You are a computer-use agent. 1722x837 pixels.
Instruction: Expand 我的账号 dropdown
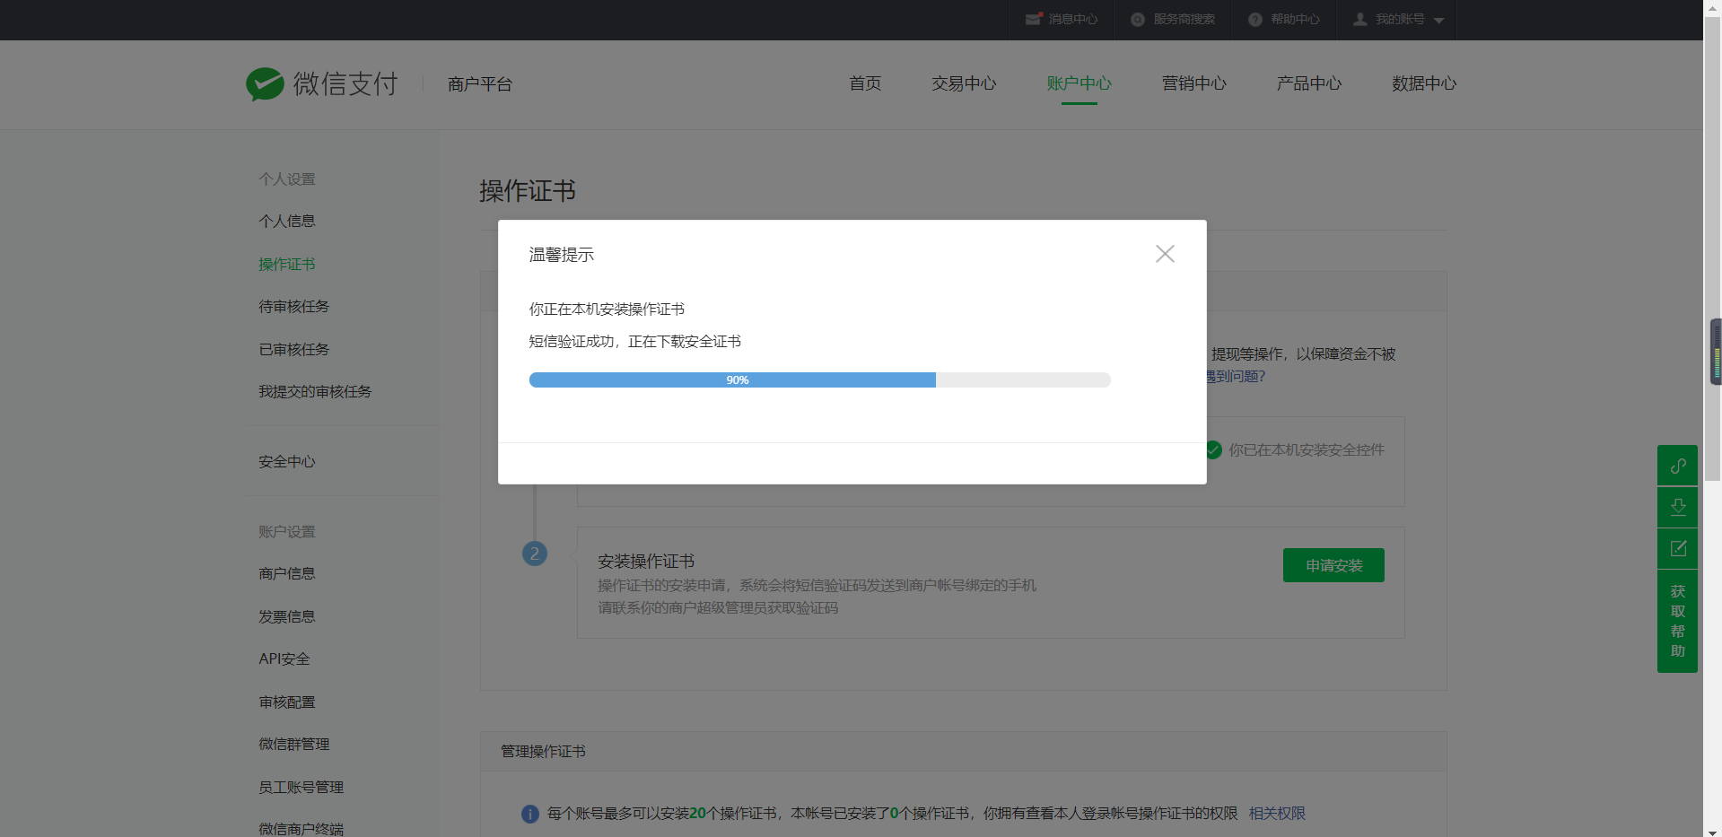pyautogui.click(x=1398, y=19)
